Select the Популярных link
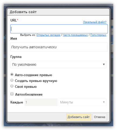The width and height of the screenshot is (117, 130). [98, 35]
